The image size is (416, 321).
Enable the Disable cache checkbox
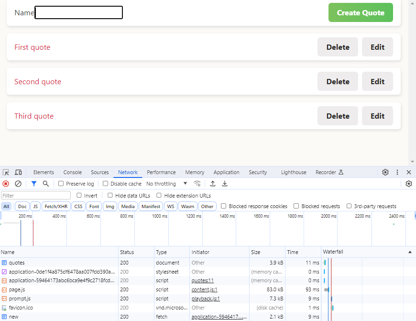click(x=105, y=184)
